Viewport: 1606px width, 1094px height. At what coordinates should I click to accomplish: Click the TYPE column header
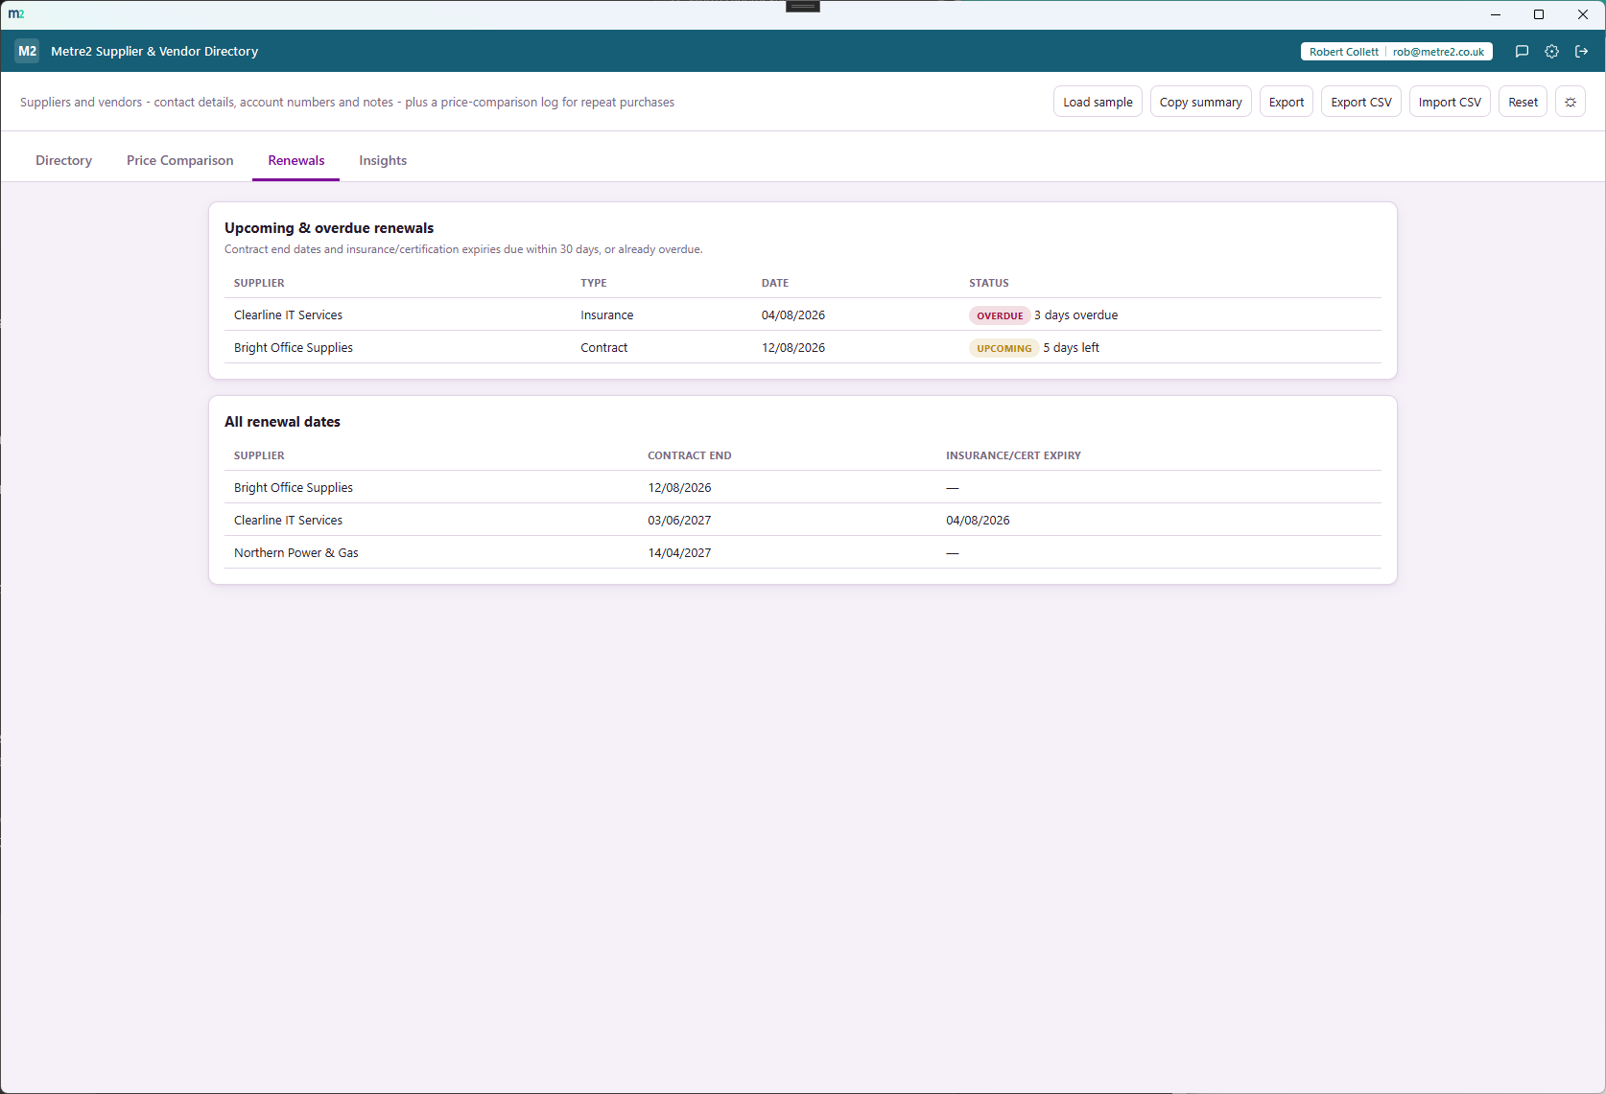click(x=594, y=283)
